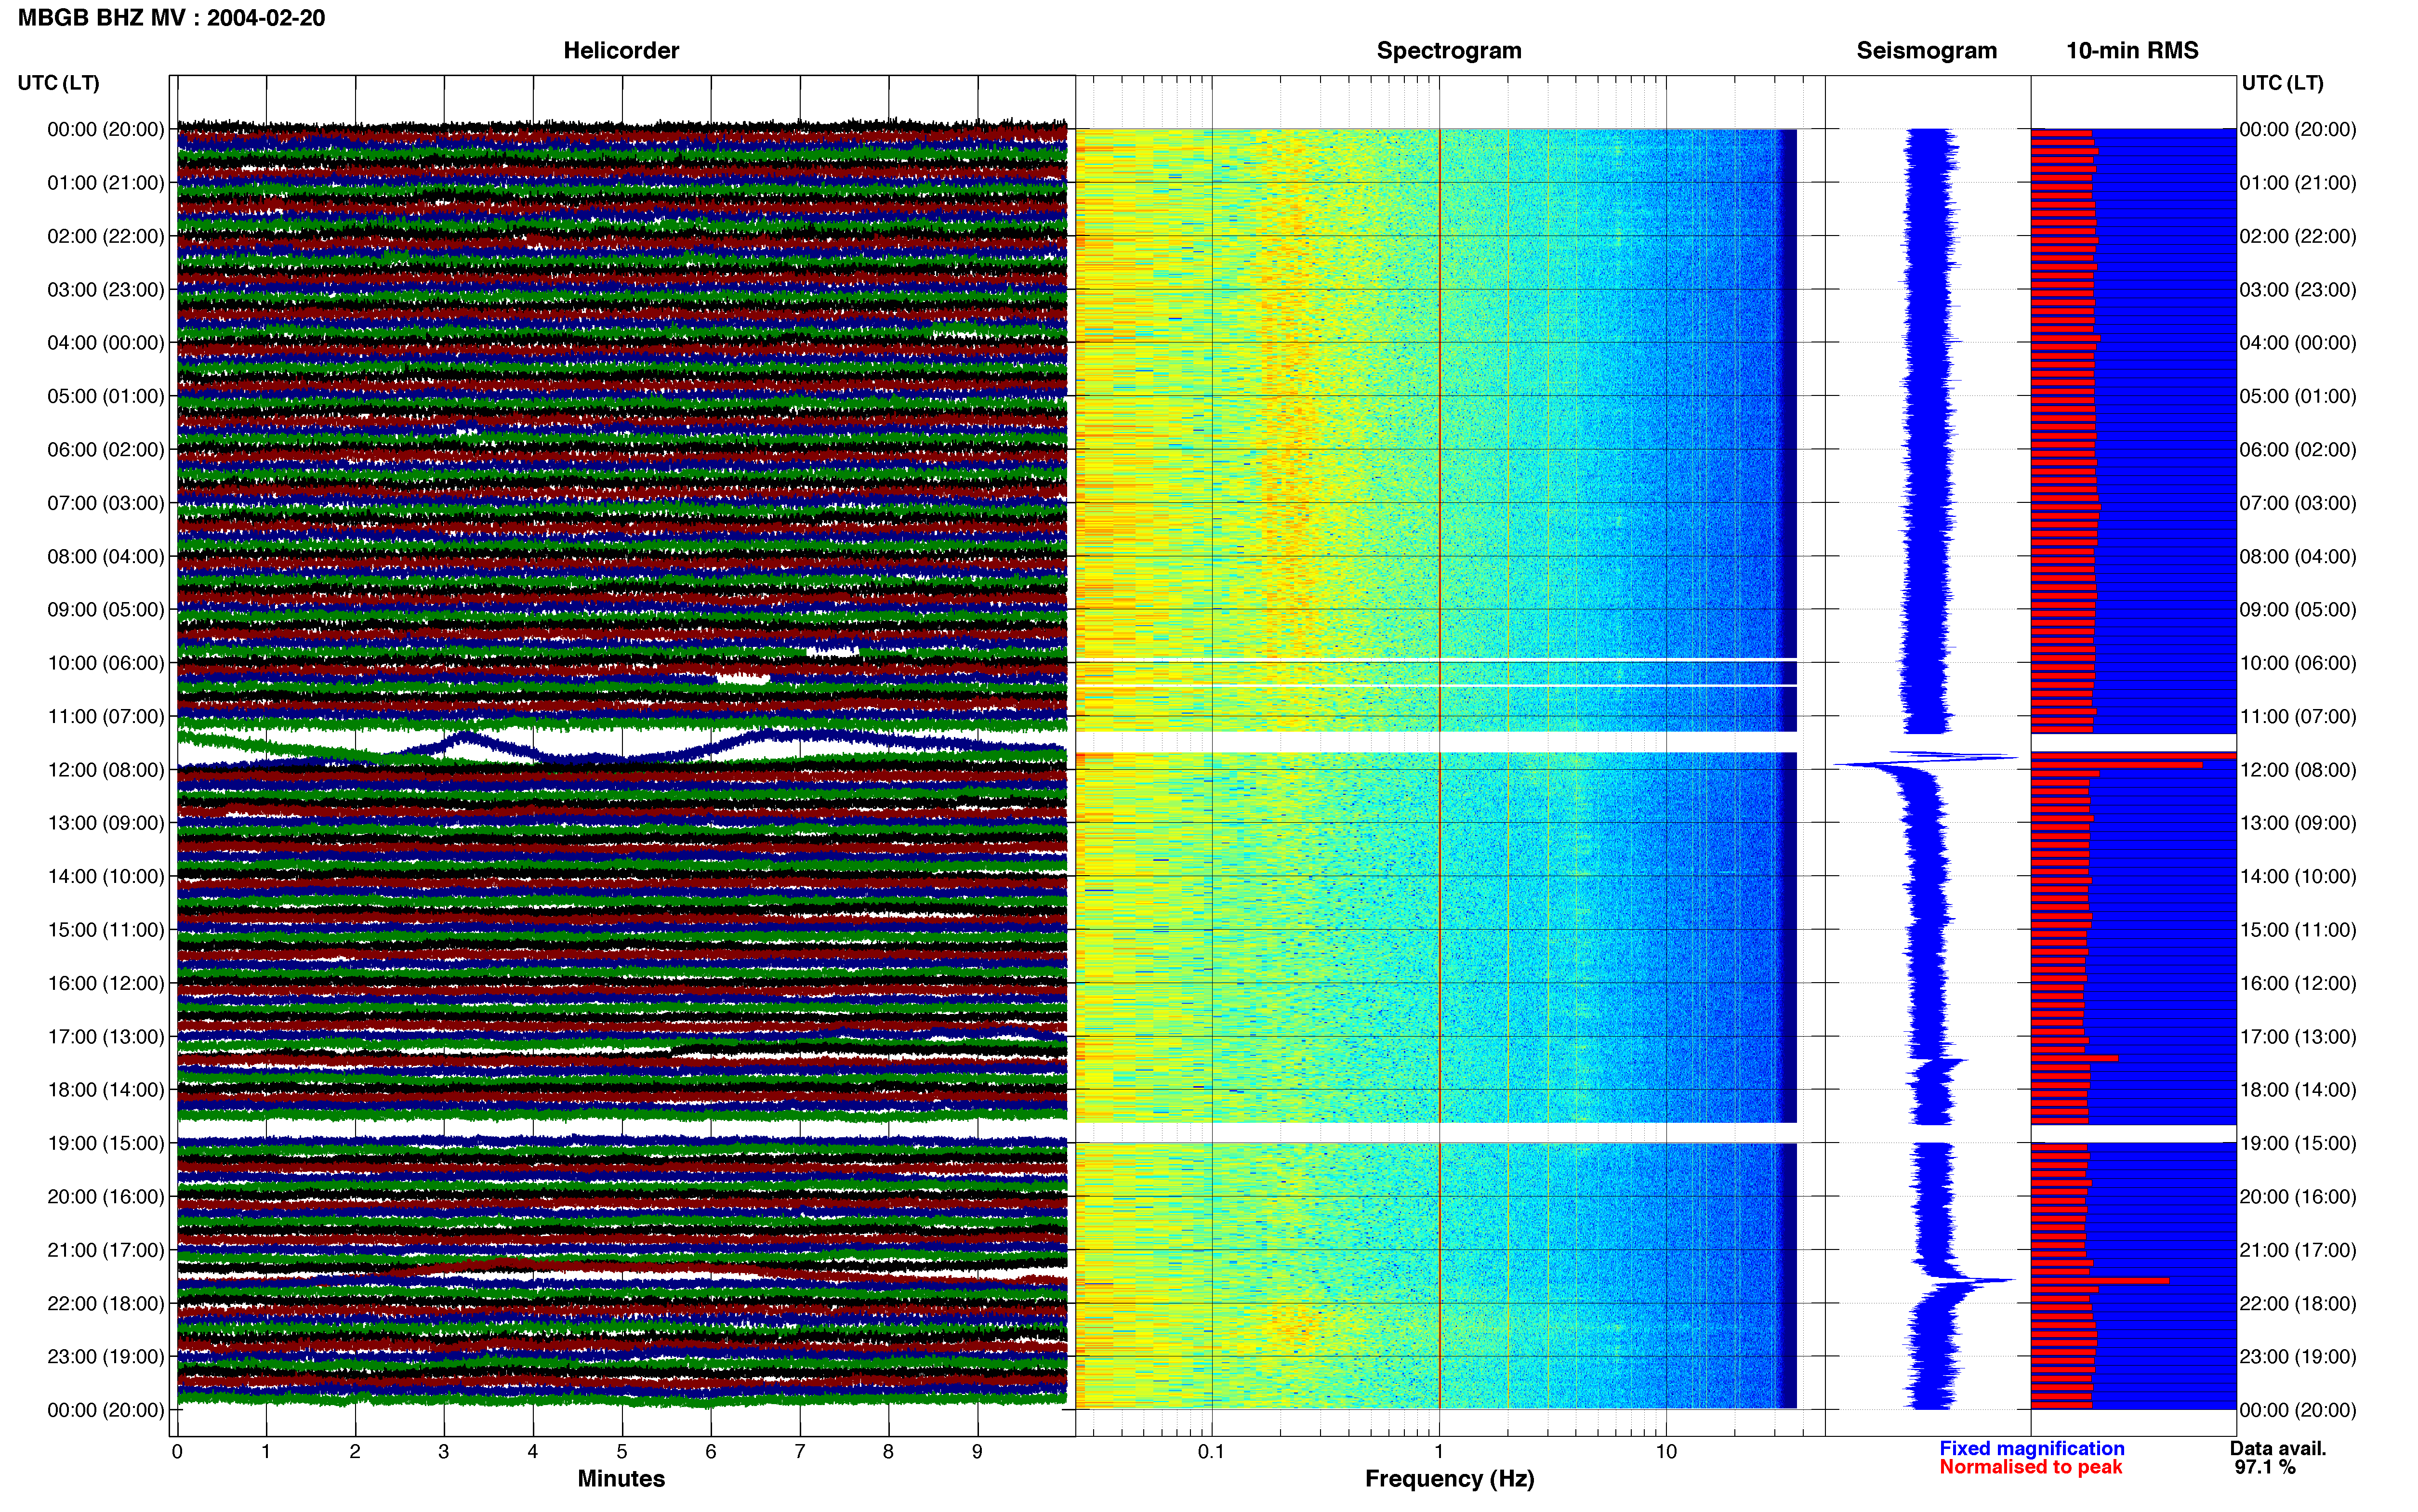This screenshot has width=2418, height=1512.
Task: Click the left '23:00 (19:00)' time label
Action: pos(106,1357)
